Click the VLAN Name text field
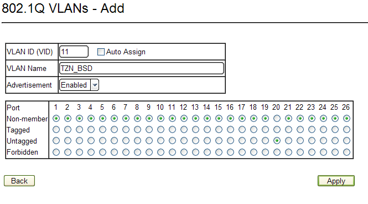 click(142, 68)
